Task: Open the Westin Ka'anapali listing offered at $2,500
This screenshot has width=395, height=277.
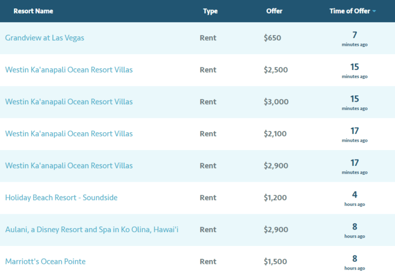Action: pos(69,70)
